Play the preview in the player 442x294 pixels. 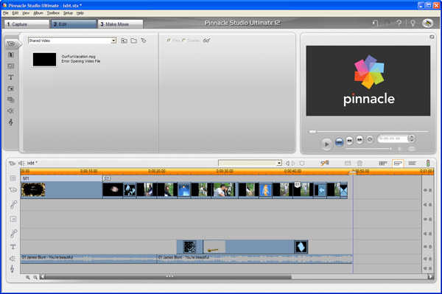[x=326, y=144]
